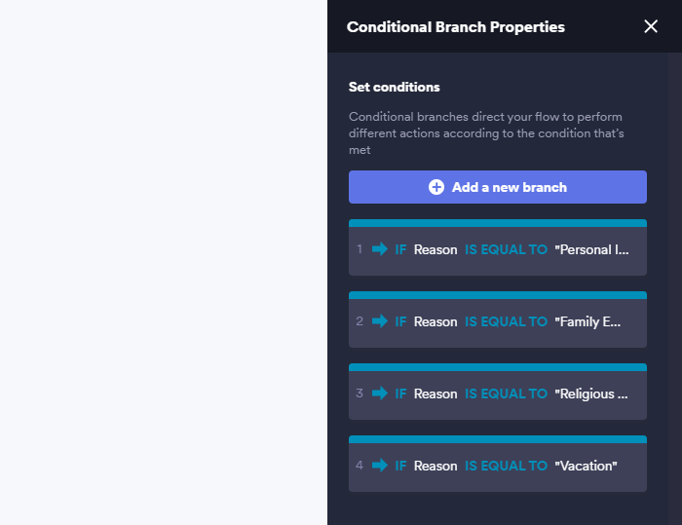Open the IS EQUAL TO operator in branch 1
This screenshot has height=525, width=682.
[506, 249]
